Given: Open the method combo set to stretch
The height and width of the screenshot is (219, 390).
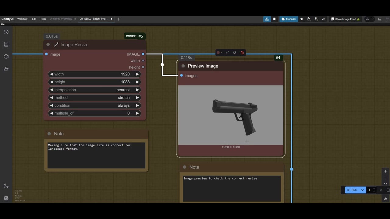Looking at the screenshot, I should (x=94, y=98).
